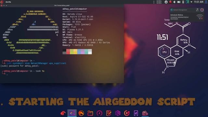Open system settings gear icon in dock
The image size is (208, 117).
click(118, 113)
